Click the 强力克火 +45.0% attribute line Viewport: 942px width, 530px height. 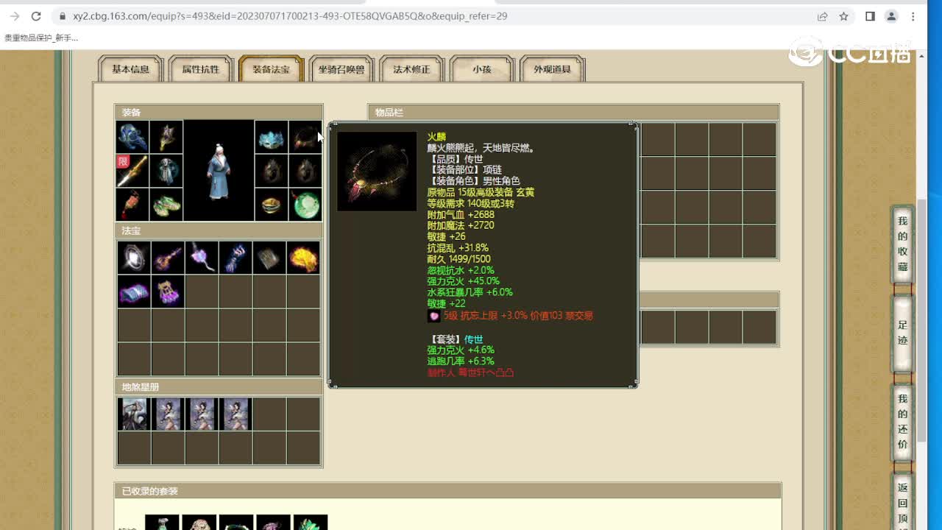point(463,281)
